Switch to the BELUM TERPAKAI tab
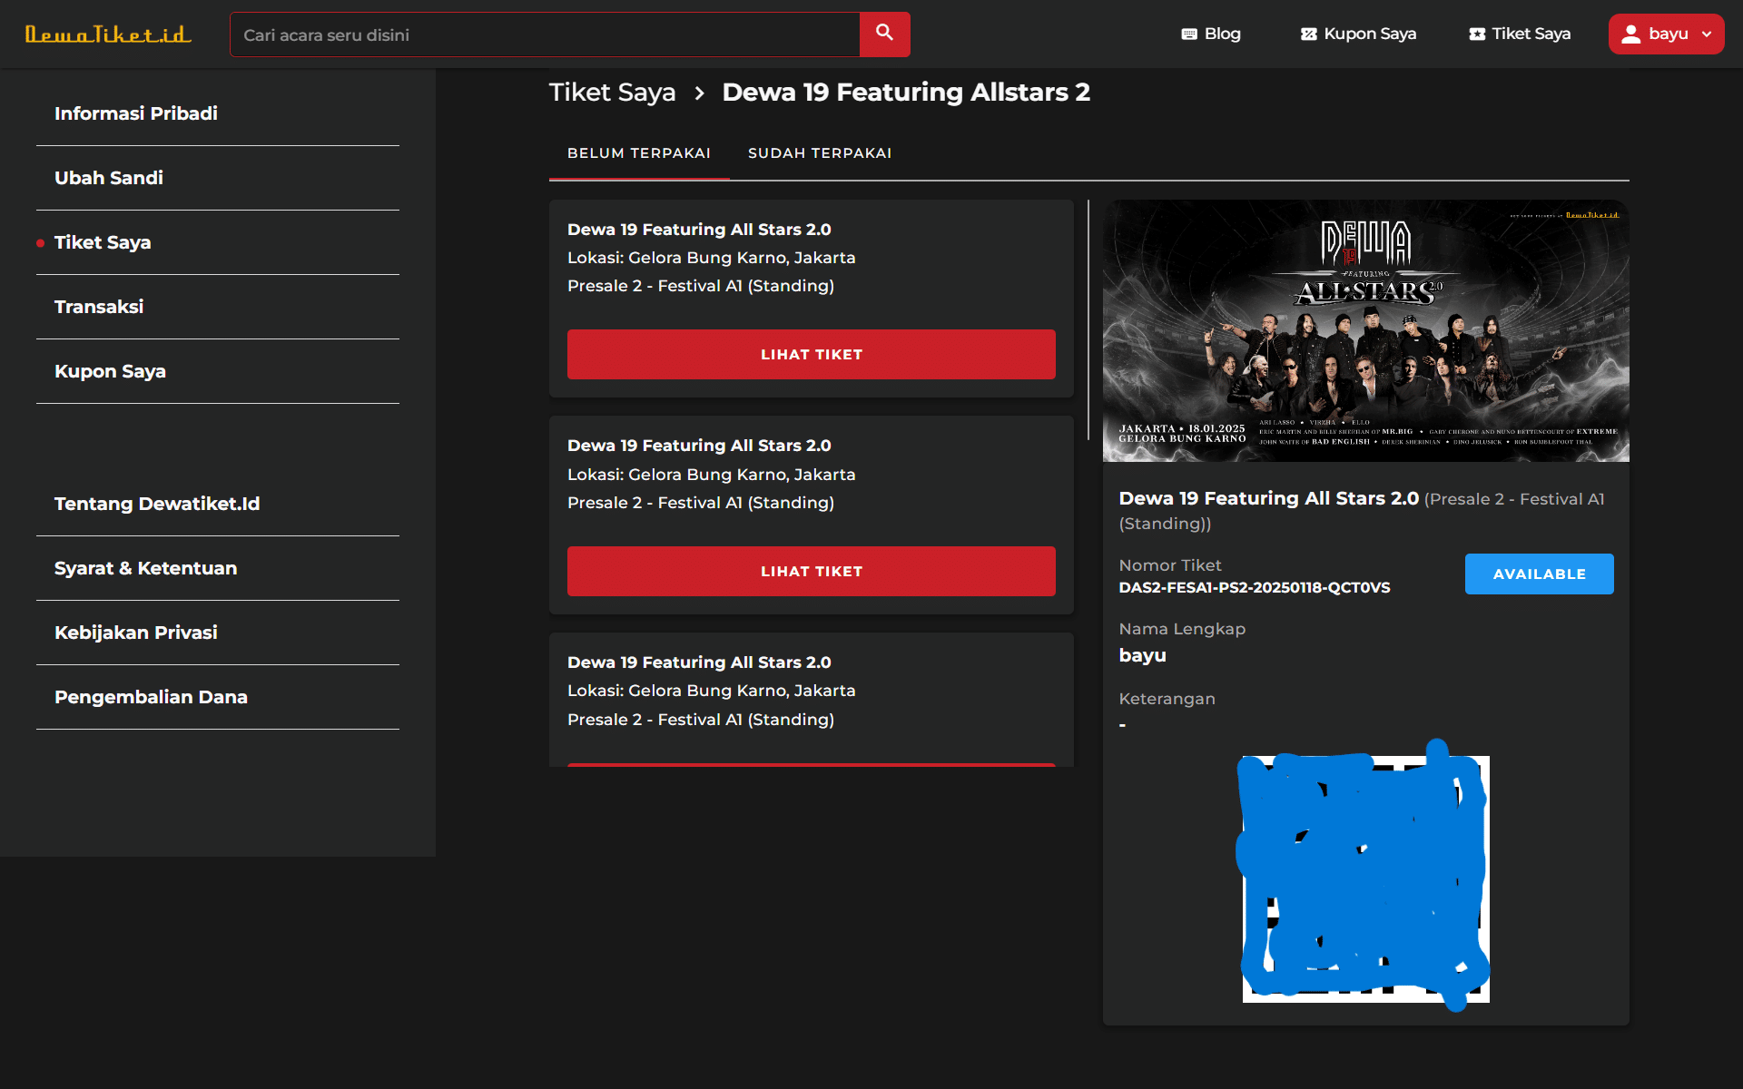Viewport: 1743px width, 1089px height. (639, 153)
